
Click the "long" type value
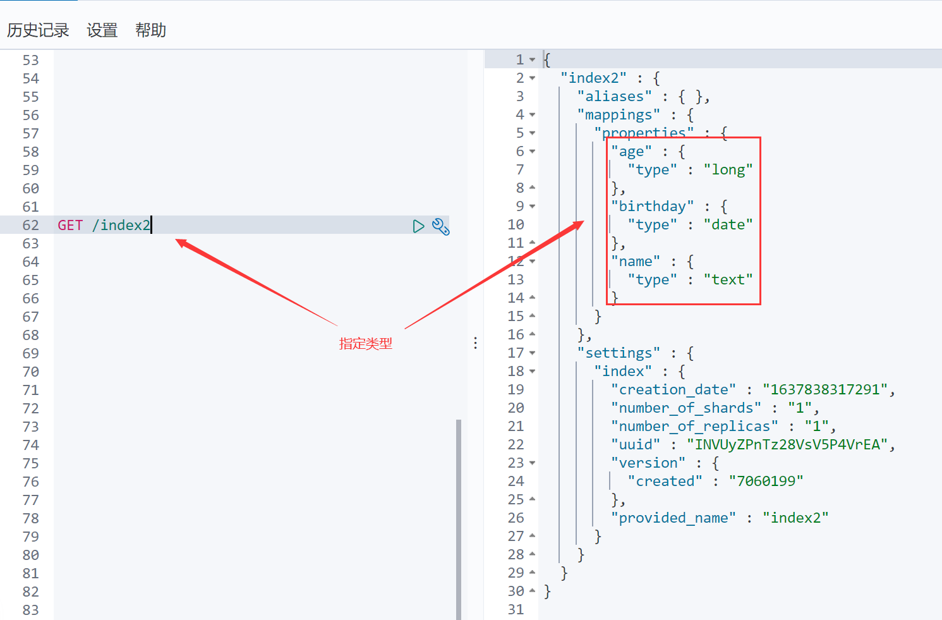(x=728, y=170)
